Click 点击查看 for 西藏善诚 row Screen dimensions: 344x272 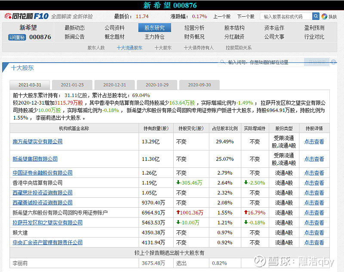tap(314, 202)
